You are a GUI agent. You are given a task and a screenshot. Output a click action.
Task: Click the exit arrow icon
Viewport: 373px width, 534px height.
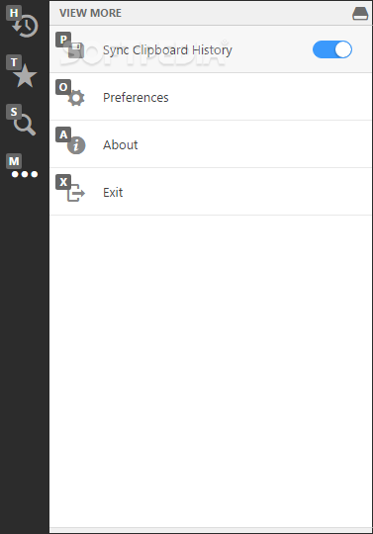coord(76,193)
